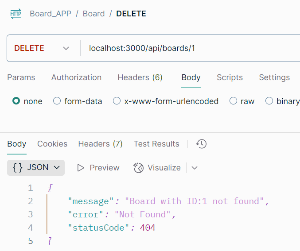Select the form-data radio button
This screenshot has width=300, height=251.
(57, 101)
